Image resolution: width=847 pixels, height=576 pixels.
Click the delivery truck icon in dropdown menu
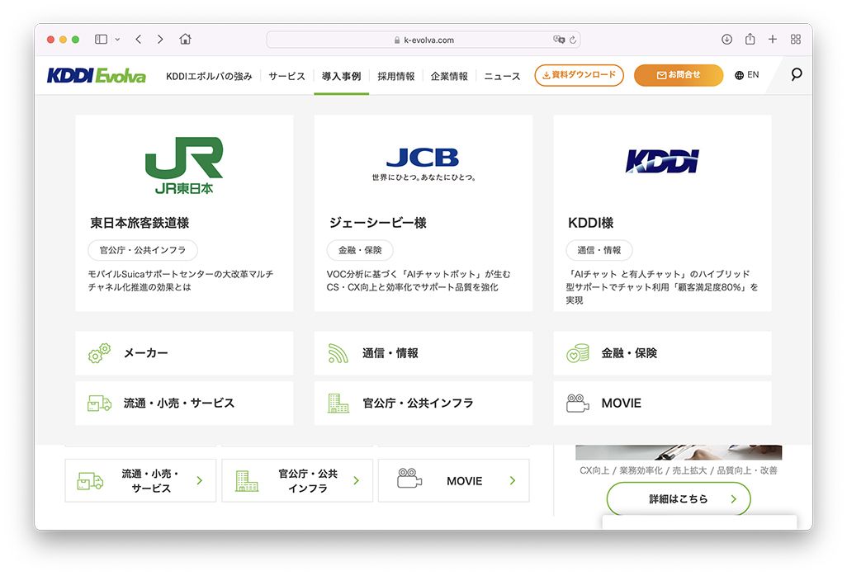pyautogui.click(x=99, y=404)
